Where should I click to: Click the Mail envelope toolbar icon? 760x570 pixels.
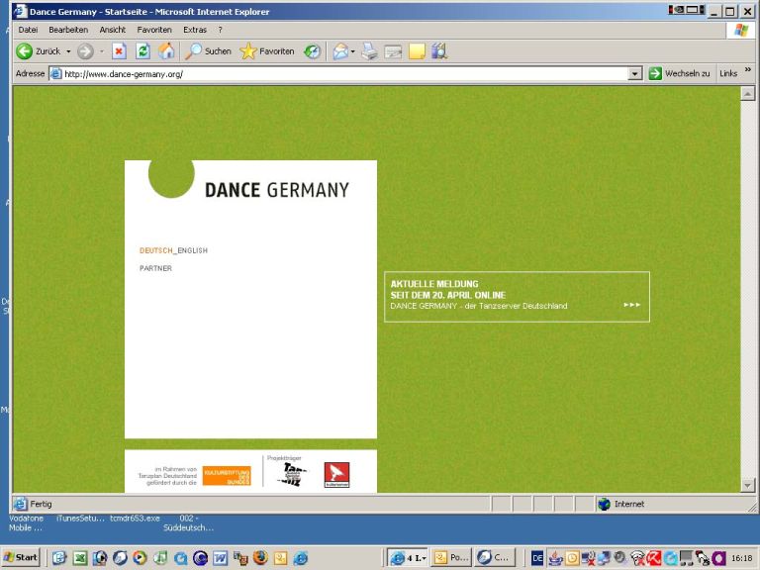tap(340, 50)
